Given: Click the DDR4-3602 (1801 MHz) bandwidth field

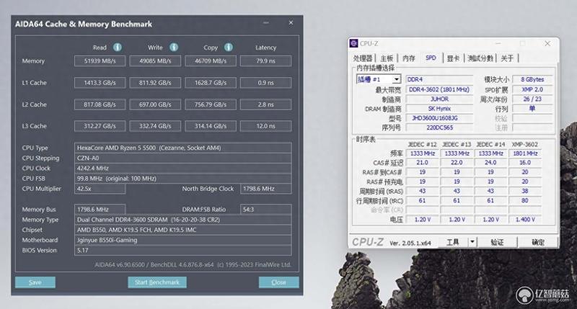Looking at the screenshot, I should click(439, 89).
